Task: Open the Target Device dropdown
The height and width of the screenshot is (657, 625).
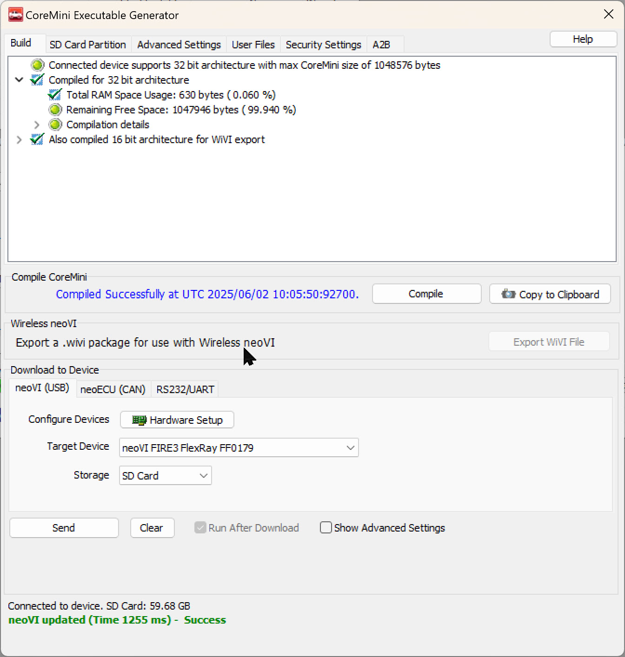Action: pyautogui.click(x=350, y=448)
